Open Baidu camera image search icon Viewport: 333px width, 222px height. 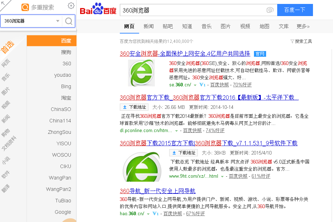(x=270, y=10)
